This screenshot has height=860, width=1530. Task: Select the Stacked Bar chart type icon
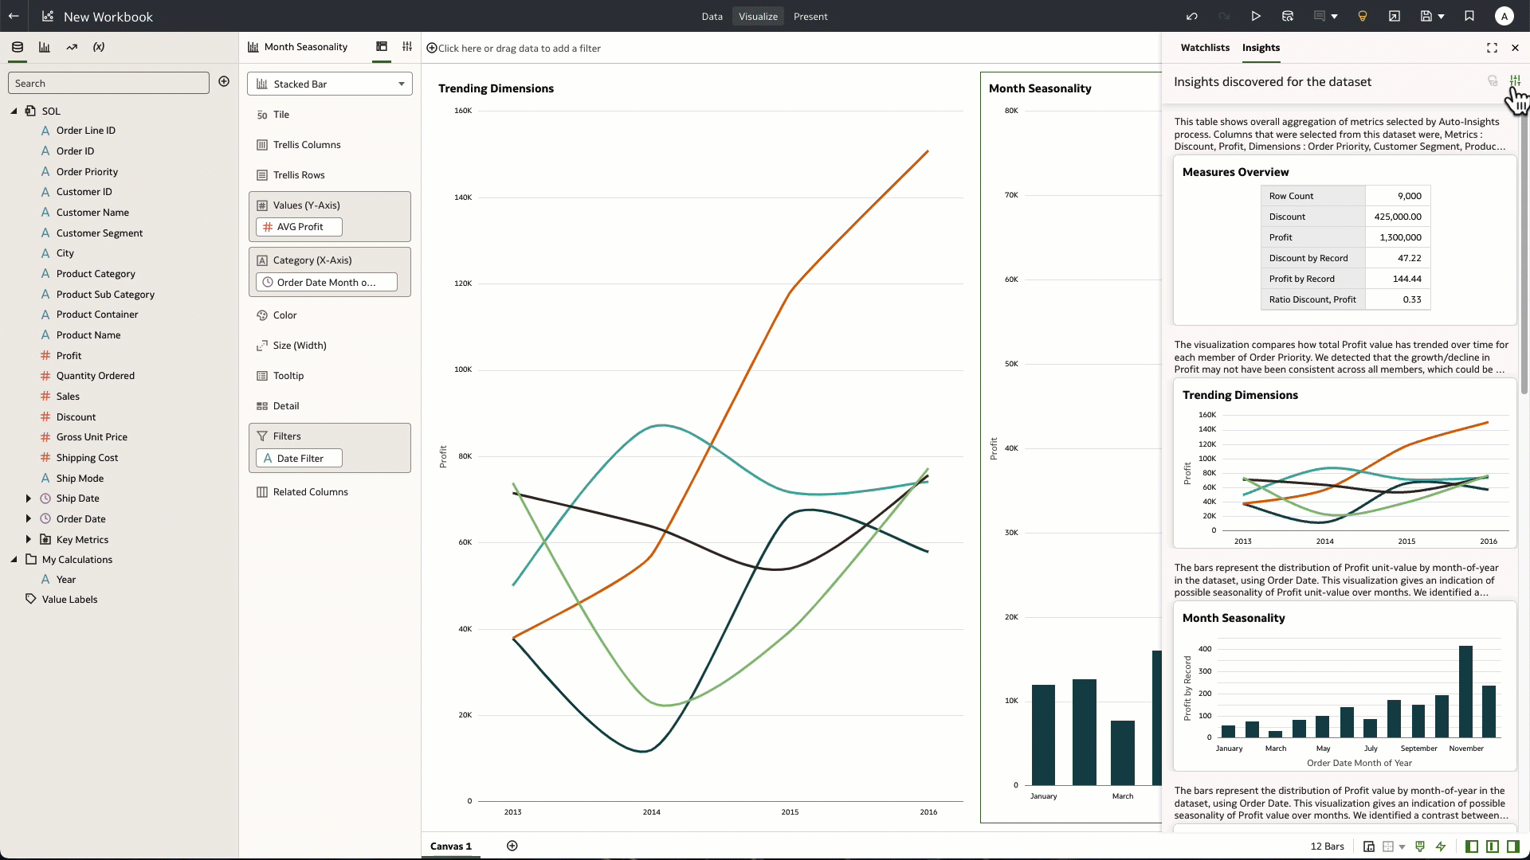pos(263,84)
